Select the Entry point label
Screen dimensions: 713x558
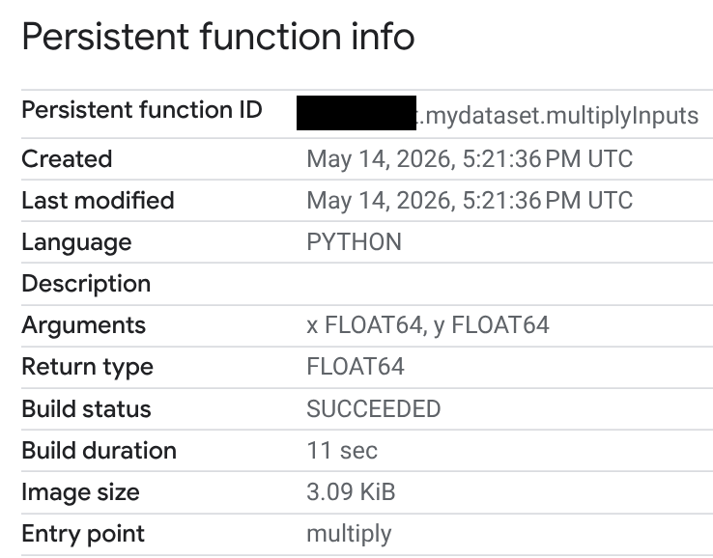tap(83, 534)
